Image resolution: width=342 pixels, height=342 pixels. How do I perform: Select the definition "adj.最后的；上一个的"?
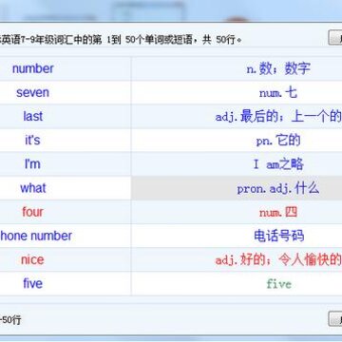click(278, 117)
